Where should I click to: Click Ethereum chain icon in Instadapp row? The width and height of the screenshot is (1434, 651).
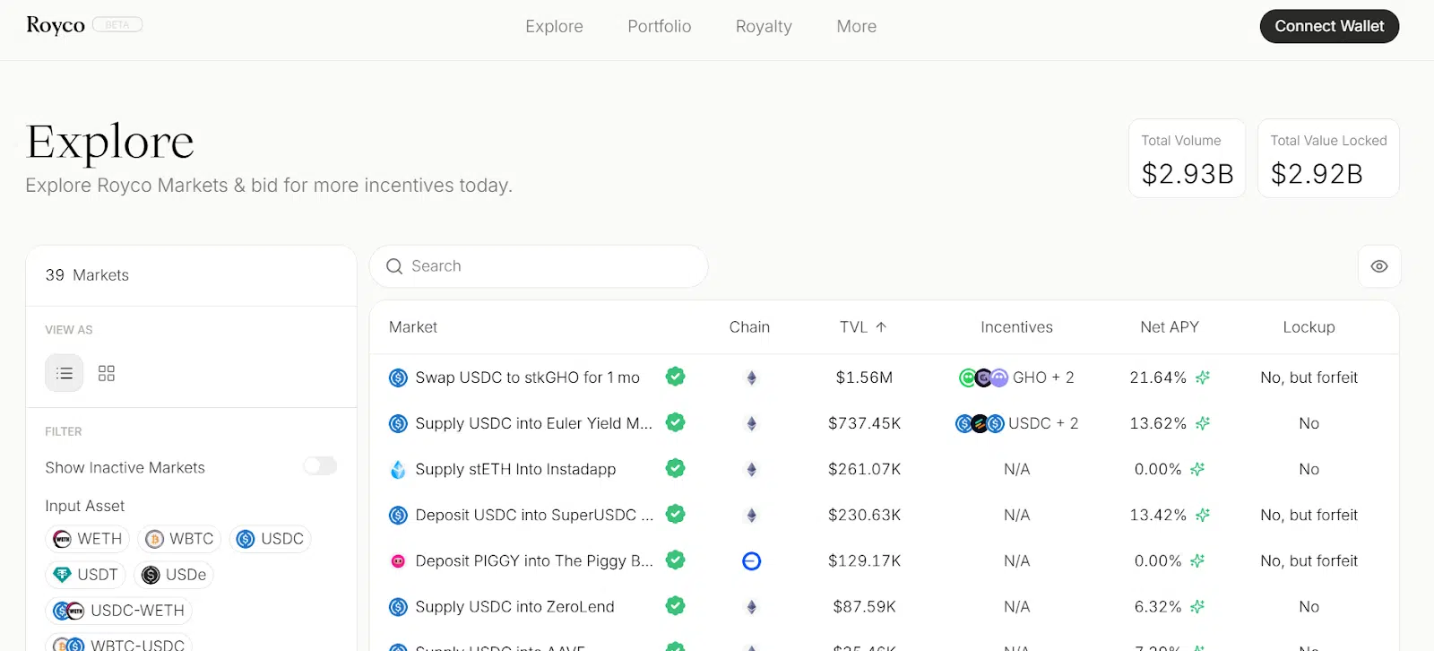click(752, 469)
